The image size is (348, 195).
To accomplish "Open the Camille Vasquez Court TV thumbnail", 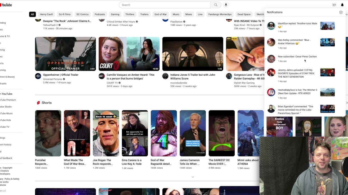I will click(129, 54).
